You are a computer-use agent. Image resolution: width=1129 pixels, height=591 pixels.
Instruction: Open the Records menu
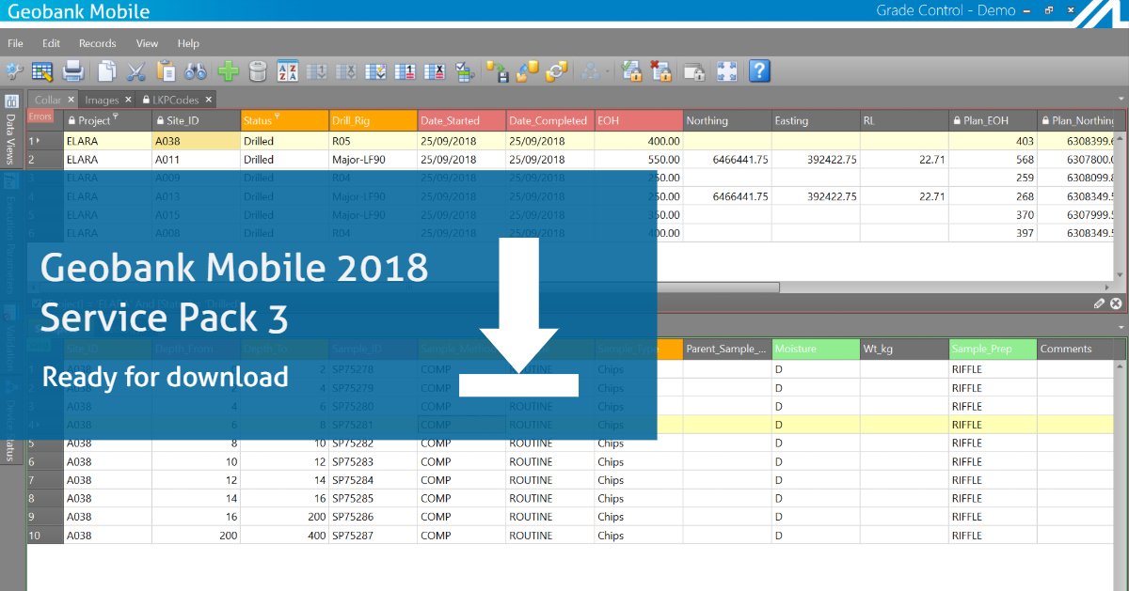(97, 43)
